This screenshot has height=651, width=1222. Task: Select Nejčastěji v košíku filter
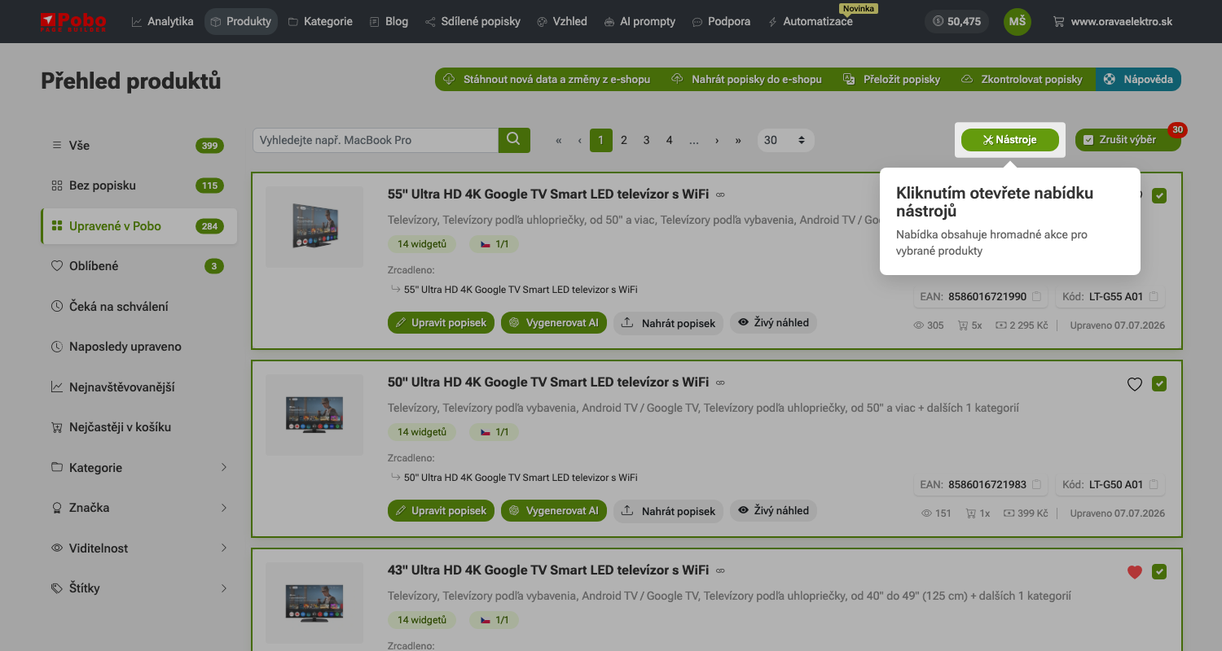(x=138, y=427)
